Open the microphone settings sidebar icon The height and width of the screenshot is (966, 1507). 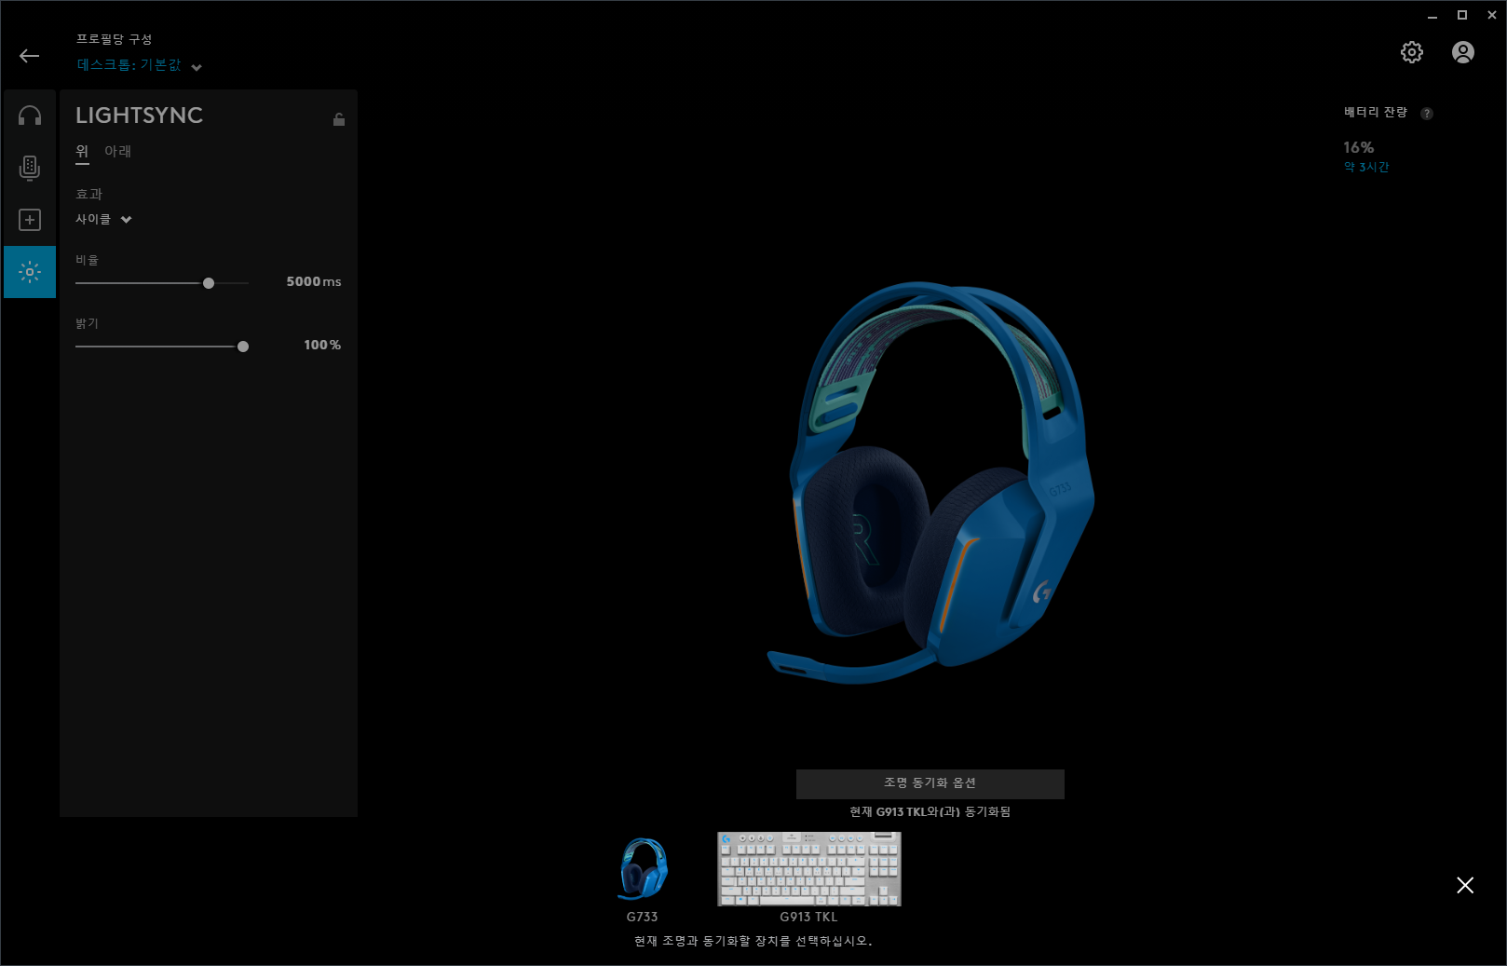coord(30,168)
